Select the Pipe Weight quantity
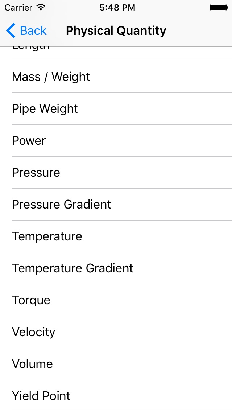The width and height of the screenshot is (232, 412). [x=116, y=108]
